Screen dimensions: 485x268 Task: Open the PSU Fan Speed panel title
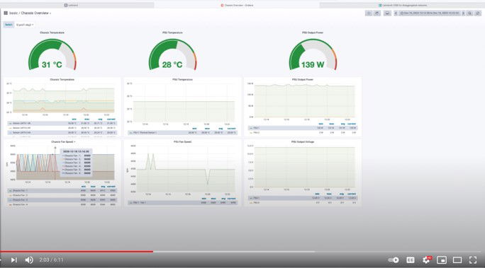pyautogui.click(x=182, y=142)
